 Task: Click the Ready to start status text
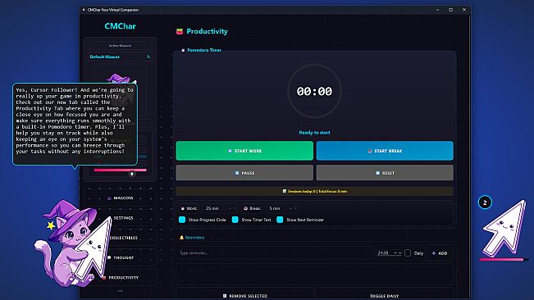(314, 132)
